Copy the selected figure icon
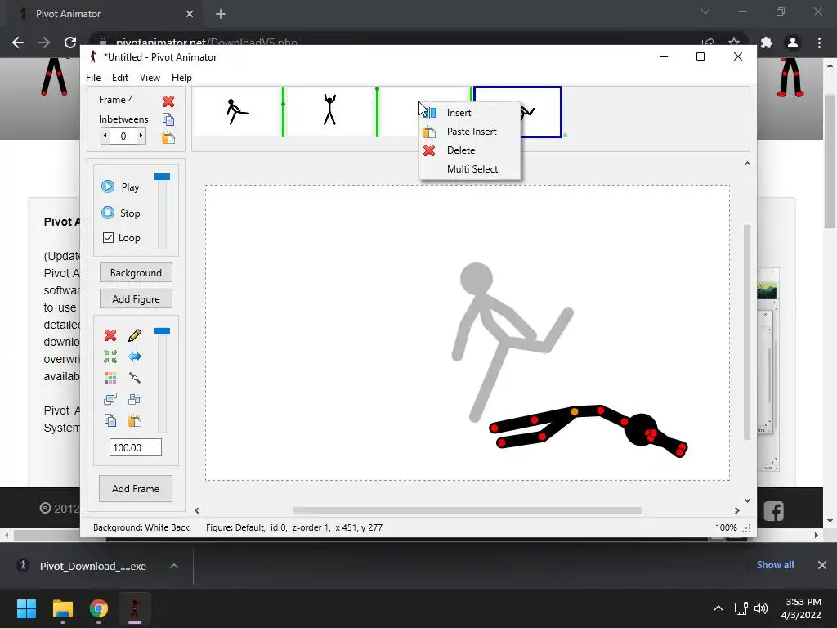 click(110, 420)
